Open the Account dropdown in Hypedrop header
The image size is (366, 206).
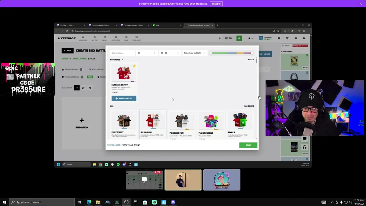click(265, 38)
